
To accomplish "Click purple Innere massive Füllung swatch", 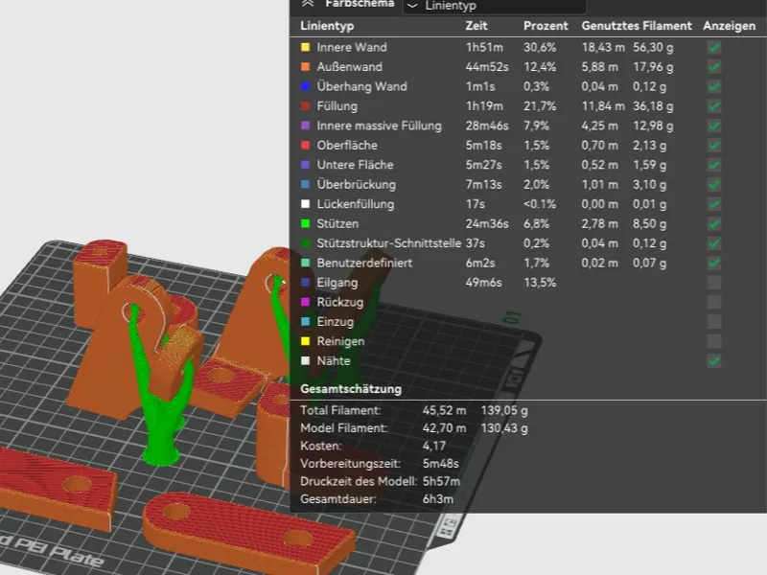I will (305, 126).
